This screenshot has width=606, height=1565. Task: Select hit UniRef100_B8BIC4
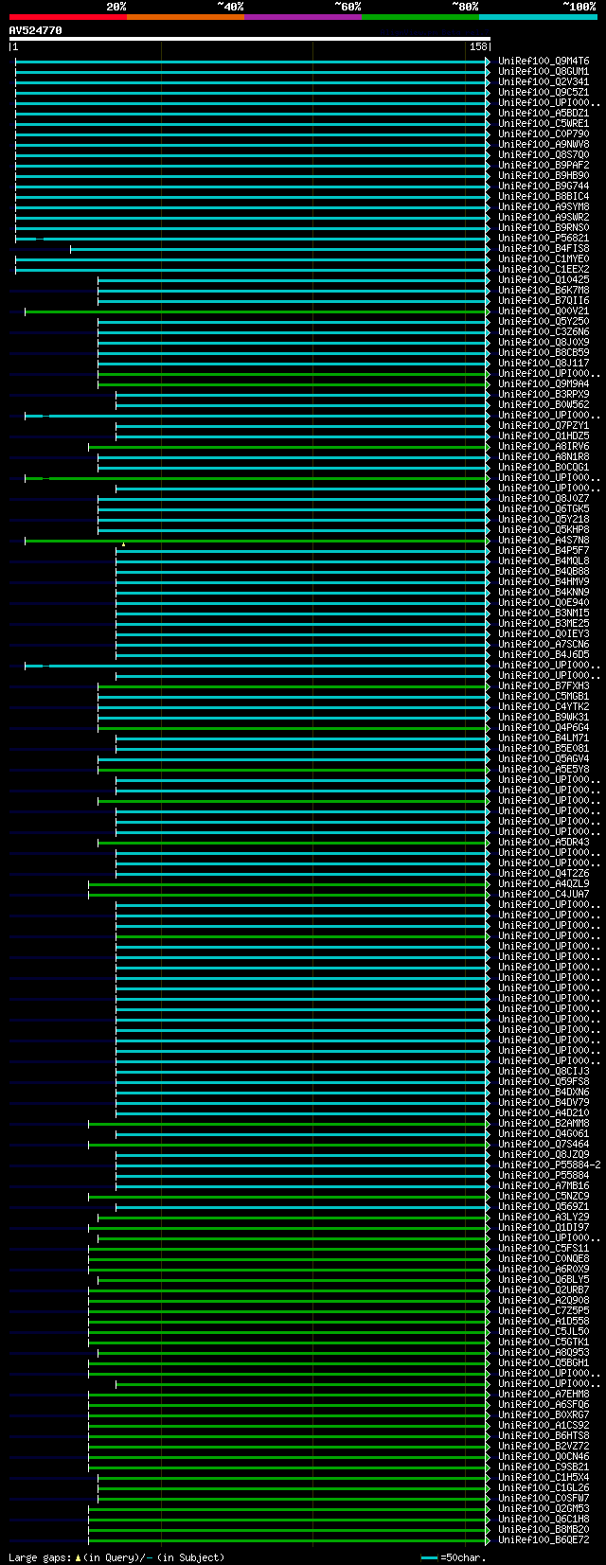[x=544, y=196]
